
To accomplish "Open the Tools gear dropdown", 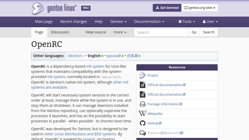I will [x=186, y=22].
